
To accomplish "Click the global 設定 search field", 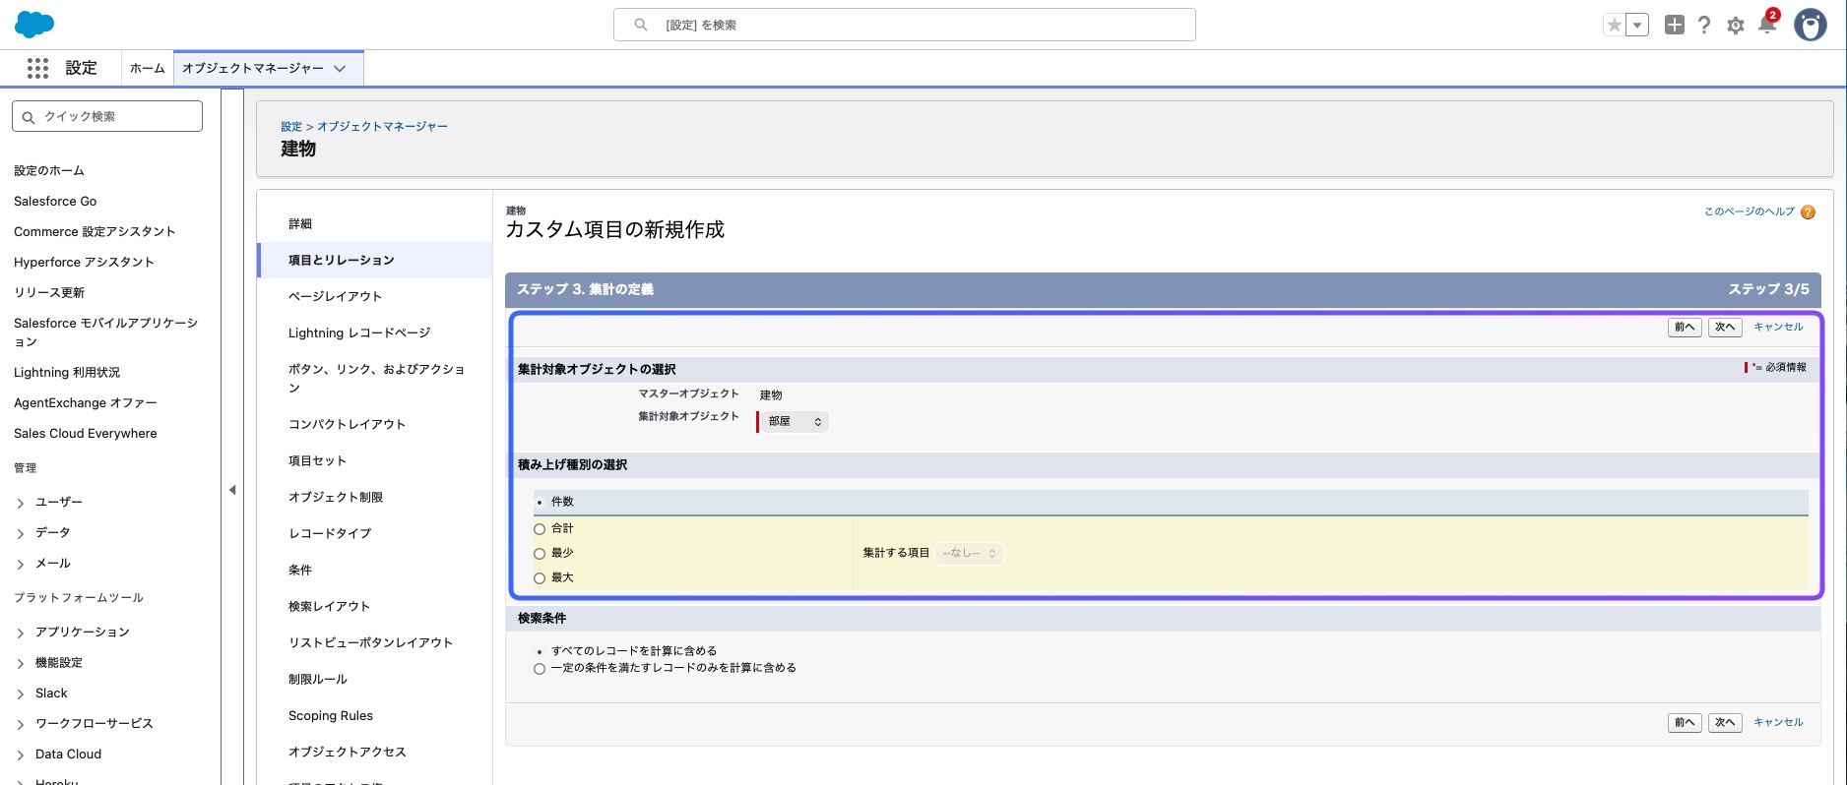I will click(905, 25).
